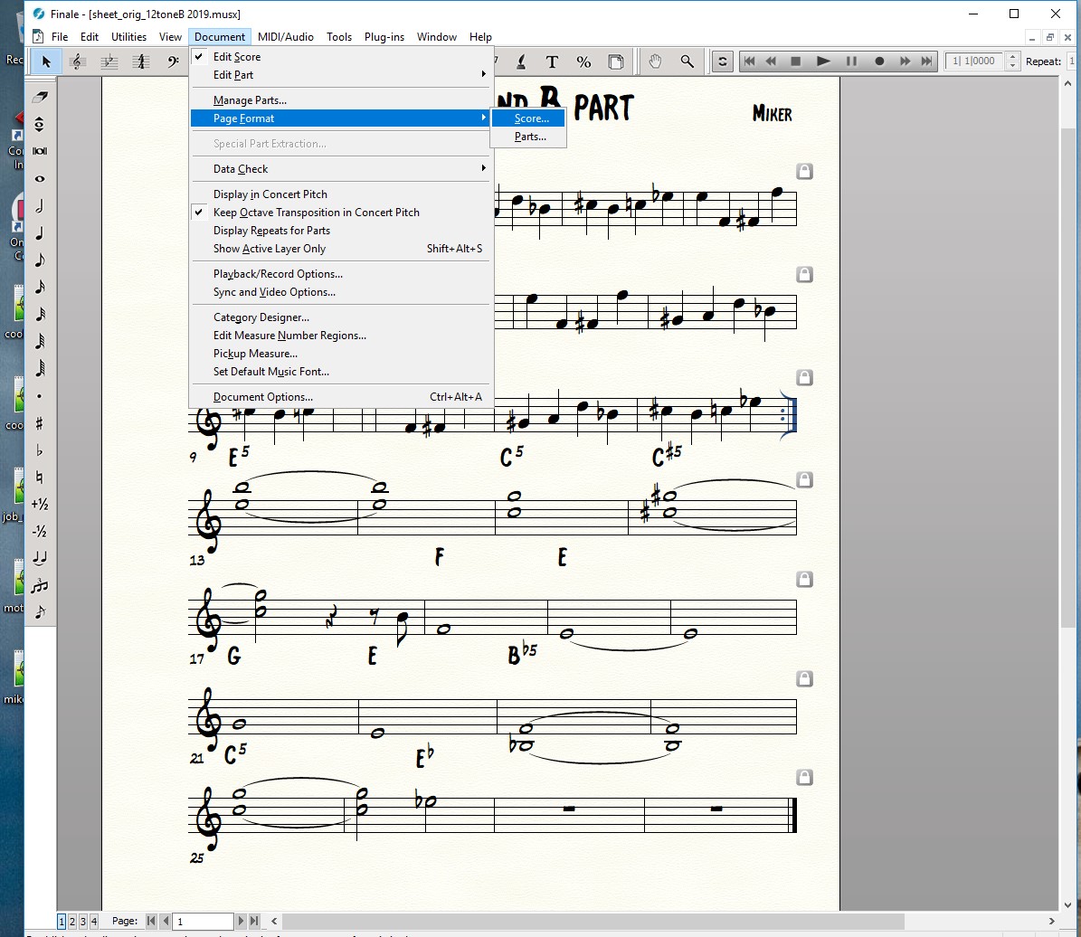Select the triplet tuplet tool
This screenshot has height=937, width=1081.
click(x=39, y=586)
